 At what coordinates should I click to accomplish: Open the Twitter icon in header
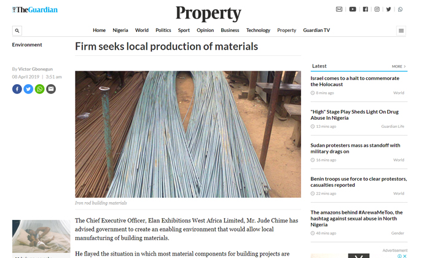pyautogui.click(x=388, y=9)
